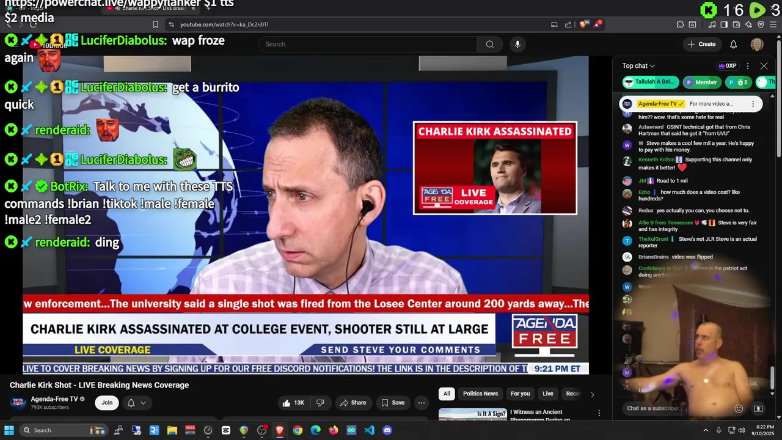782x440 pixels.
Task: Click Tallulah A Bel... chip in chat ticker
Action: [649, 82]
